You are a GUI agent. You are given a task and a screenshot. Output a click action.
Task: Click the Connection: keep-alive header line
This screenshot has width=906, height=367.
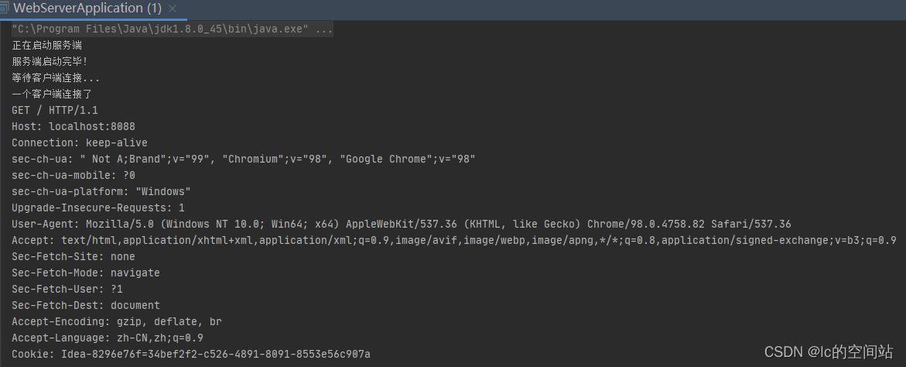79,142
